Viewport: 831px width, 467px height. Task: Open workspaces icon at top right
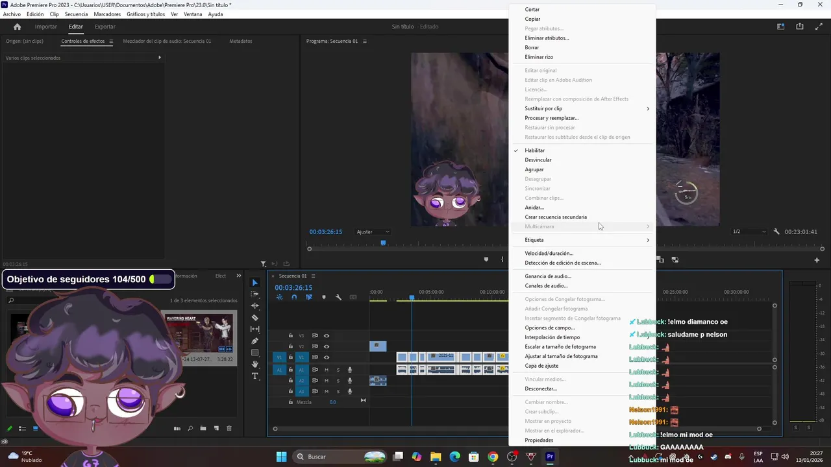click(x=781, y=27)
